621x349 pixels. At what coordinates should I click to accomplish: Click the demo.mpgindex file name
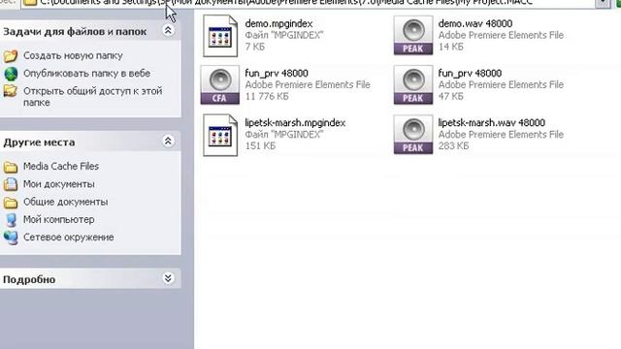click(x=278, y=23)
